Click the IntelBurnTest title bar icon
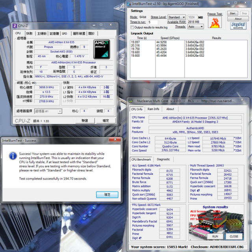This screenshot has width=252, height=252. 129,4
